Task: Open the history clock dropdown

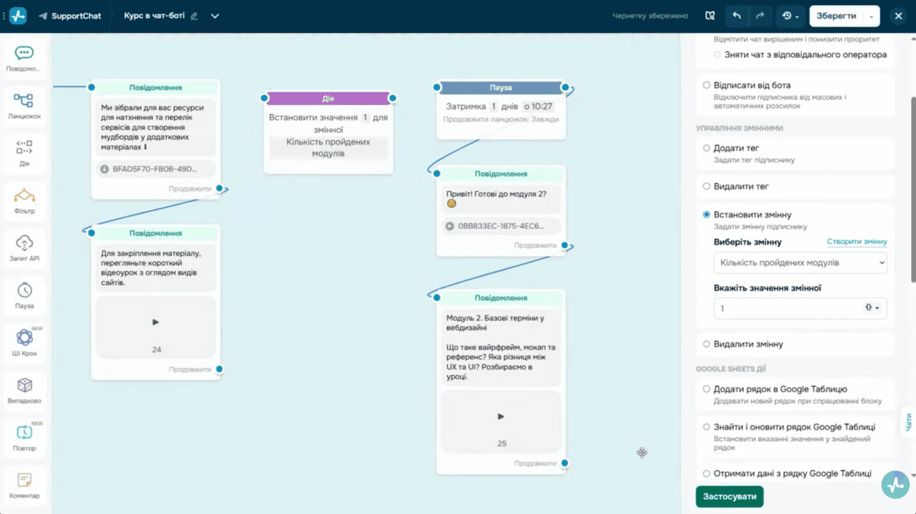Action: (x=790, y=16)
